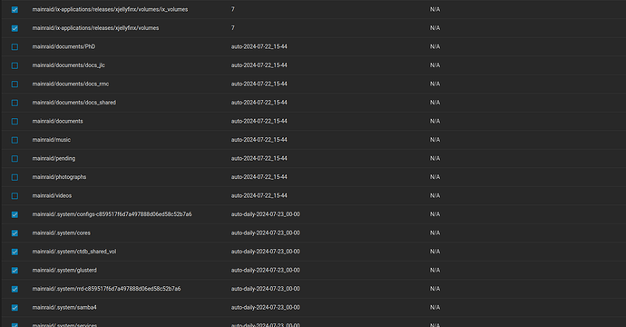Click the dataset name reading exactly mainraid/documents

pyautogui.click(x=57, y=121)
